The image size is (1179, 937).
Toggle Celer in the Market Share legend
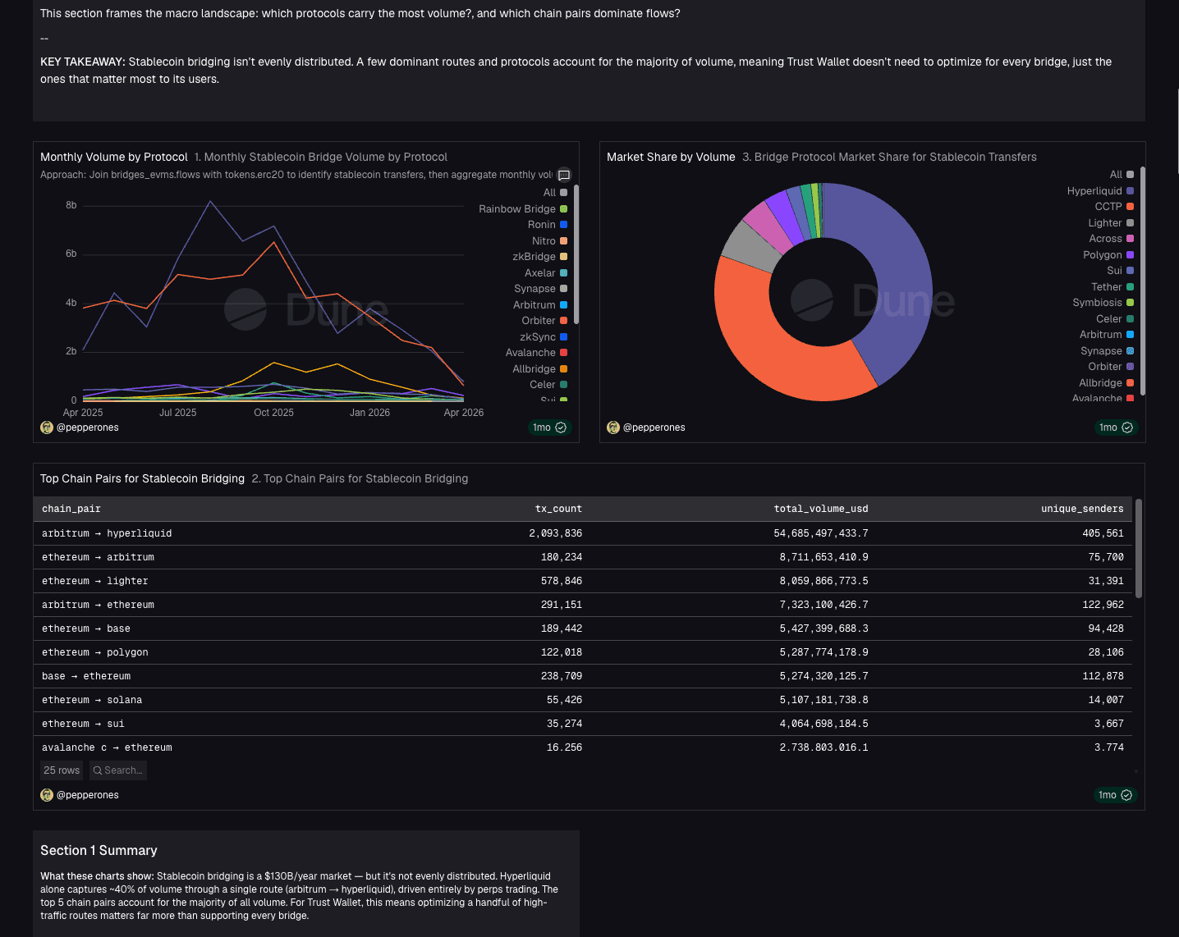1115,319
